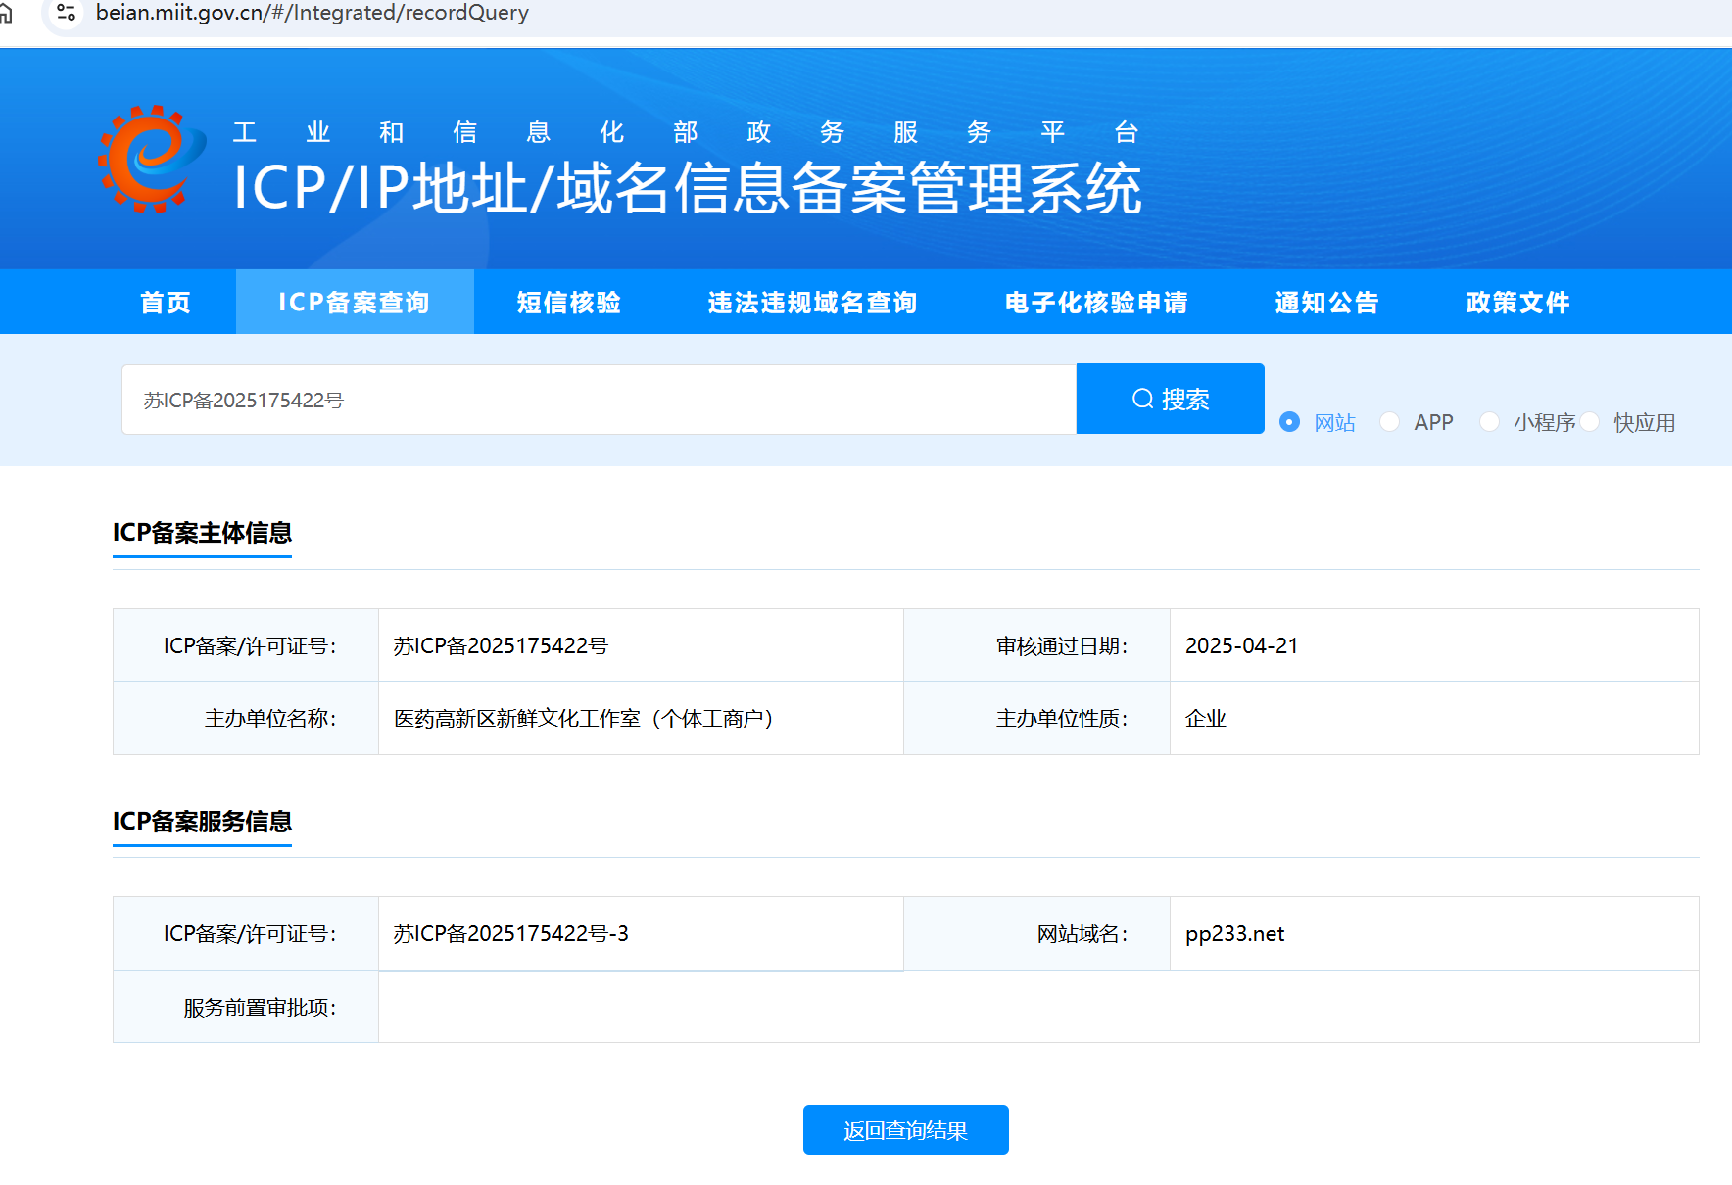The image size is (1732, 1185).
Task: Click the ICP备案主体信息 heading
Action: point(202,532)
